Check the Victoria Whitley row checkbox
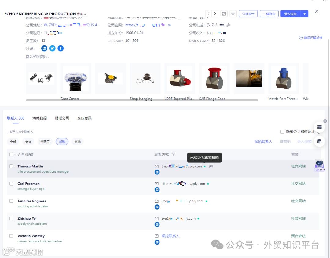 (11, 236)
